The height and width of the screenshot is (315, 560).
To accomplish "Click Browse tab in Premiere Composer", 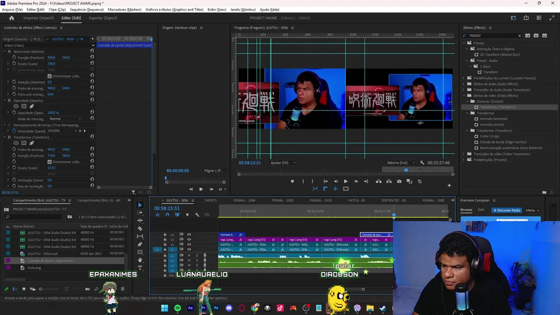I will tap(466, 210).
